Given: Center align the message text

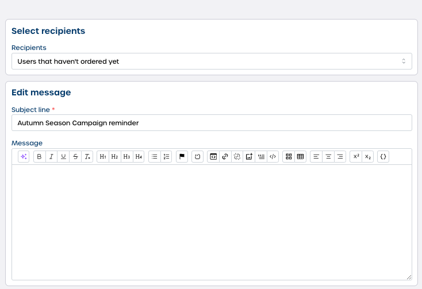Looking at the screenshot, I should coord(328,156).
